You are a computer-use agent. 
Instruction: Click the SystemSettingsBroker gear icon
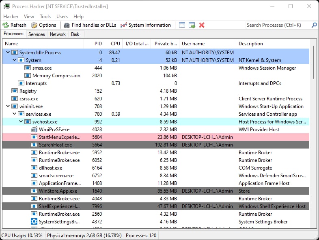click(34, 221)
